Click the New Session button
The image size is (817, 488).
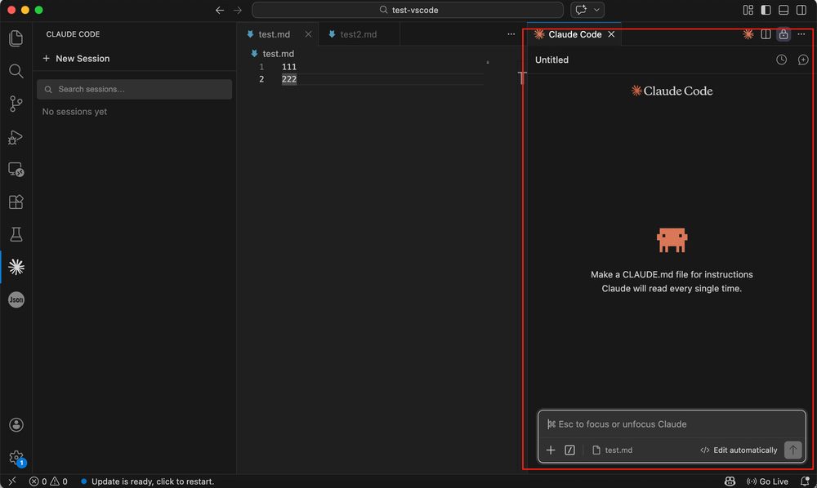tap(76, 59)
